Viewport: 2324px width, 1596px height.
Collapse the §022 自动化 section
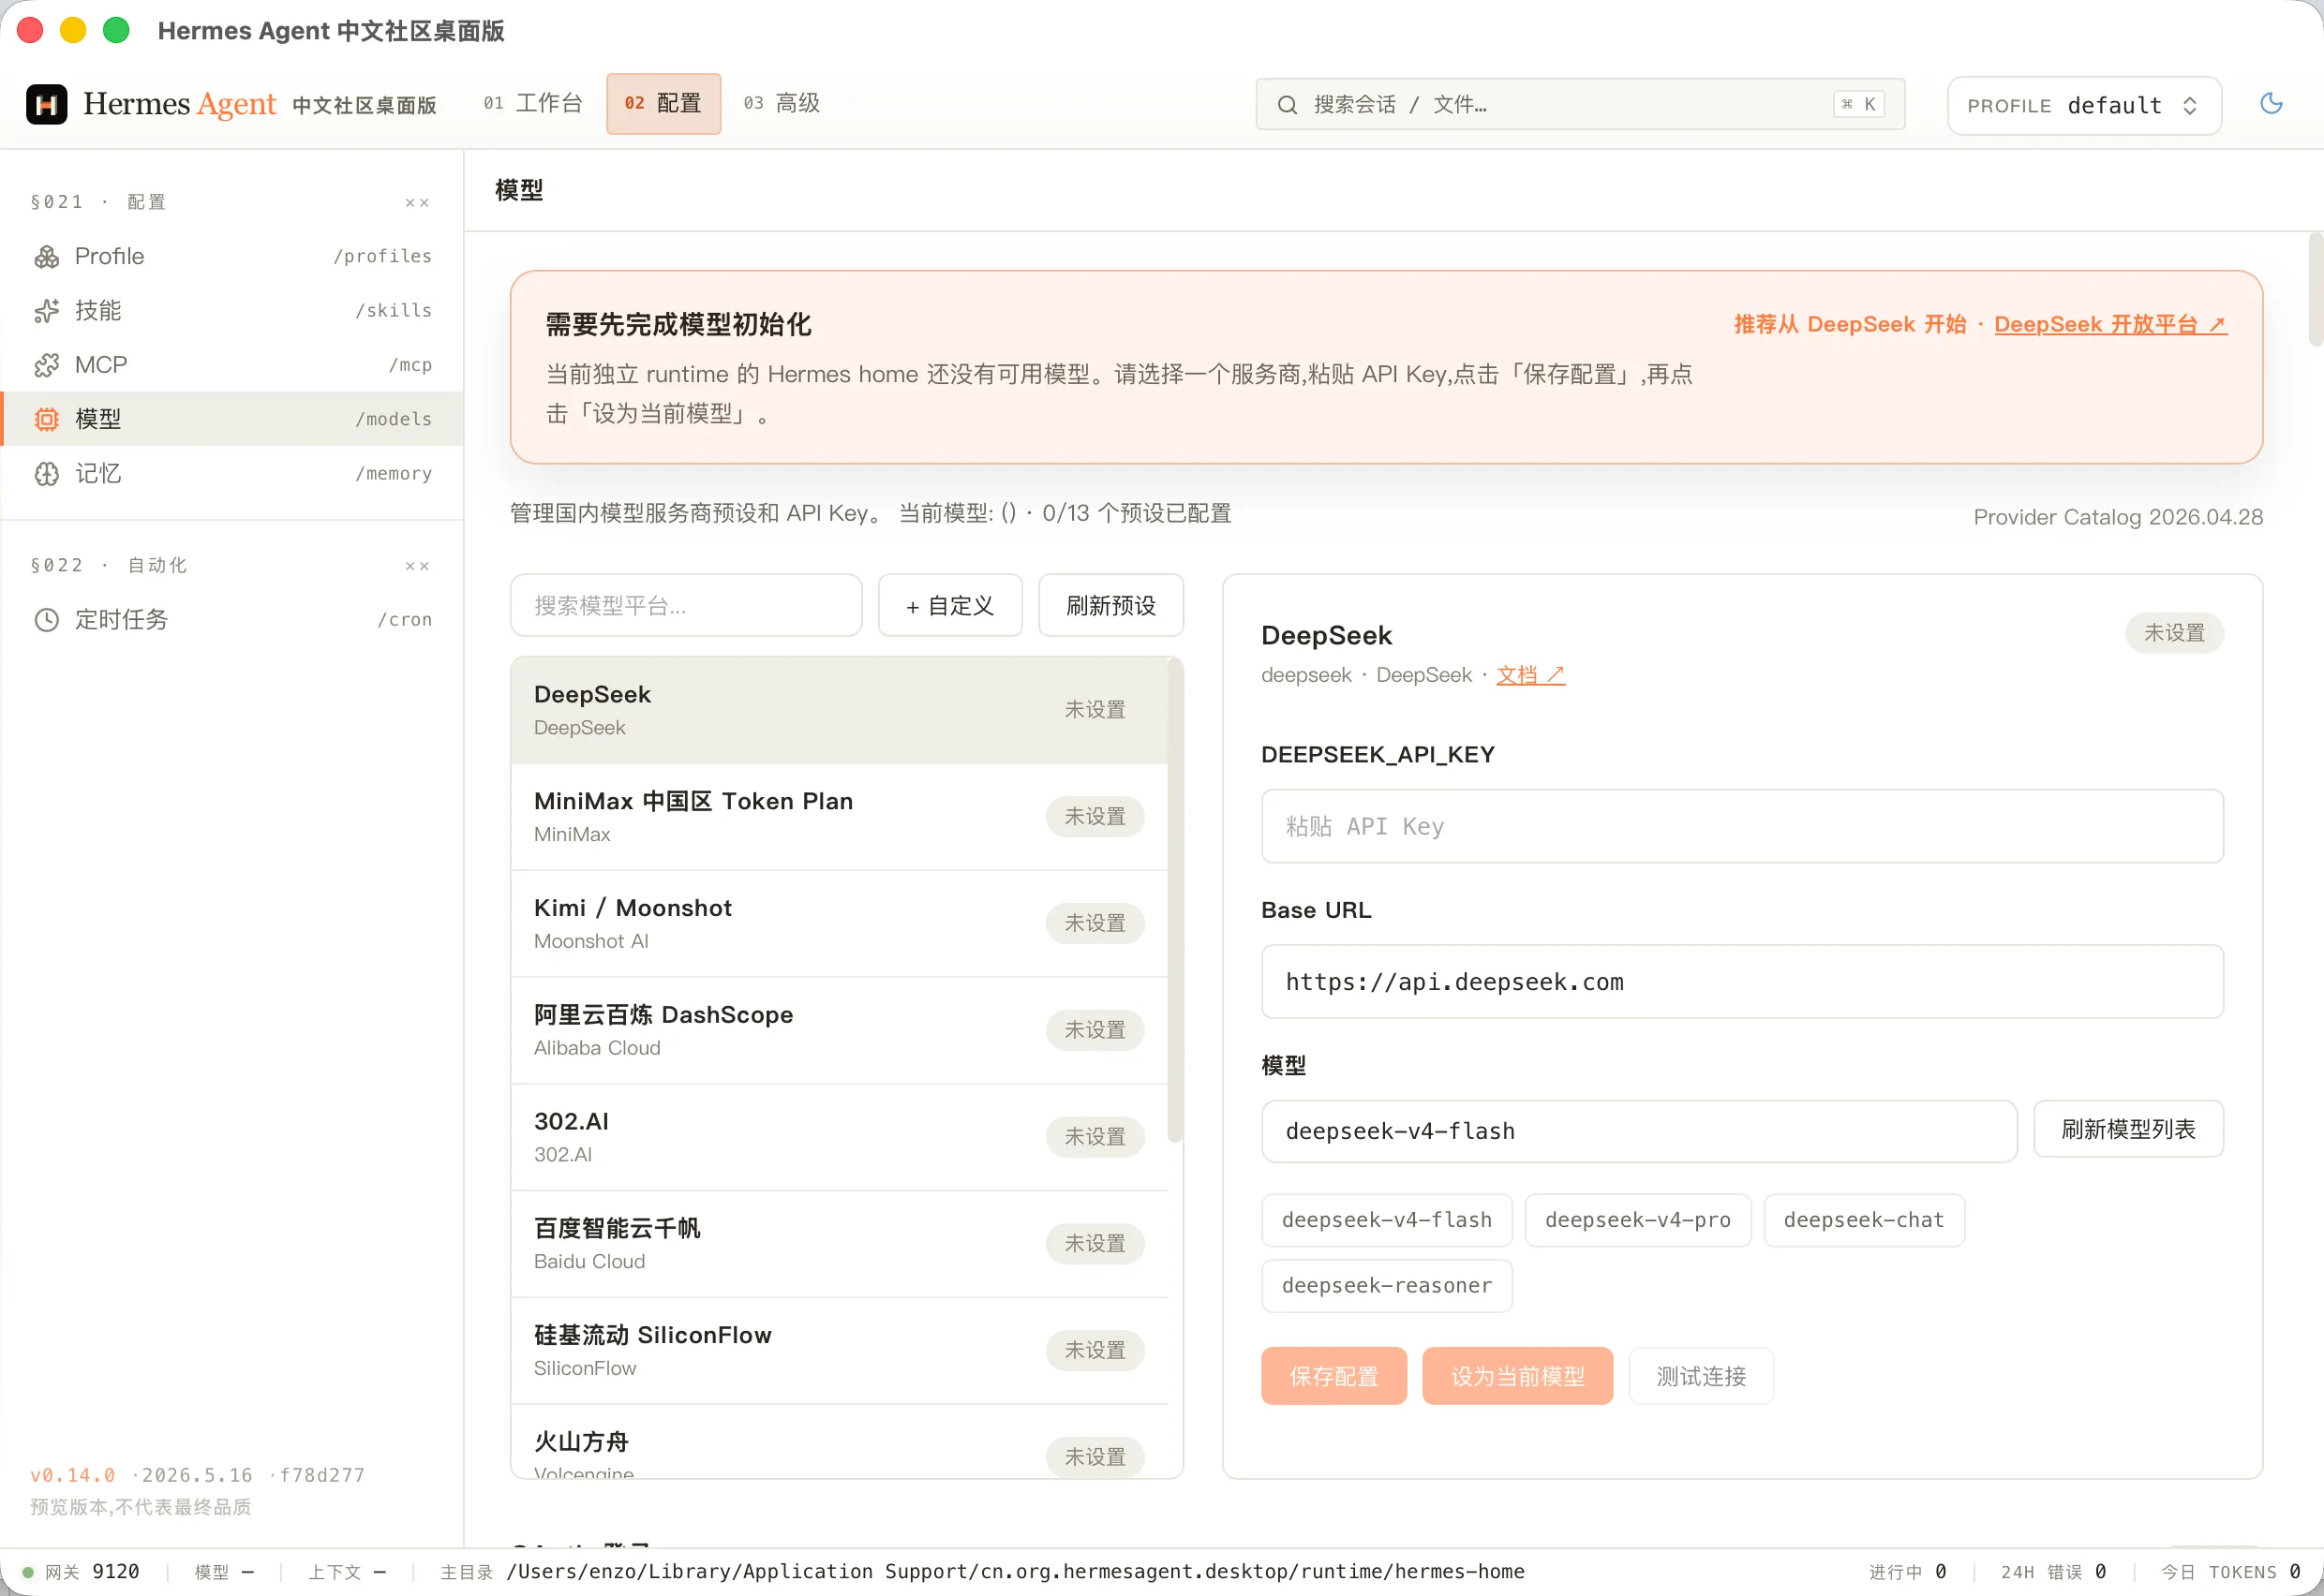[417, 566]
